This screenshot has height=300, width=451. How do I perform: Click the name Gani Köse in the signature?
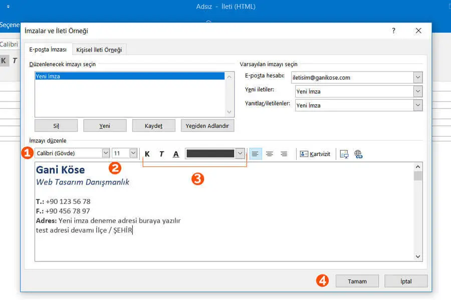click(61, 169)
